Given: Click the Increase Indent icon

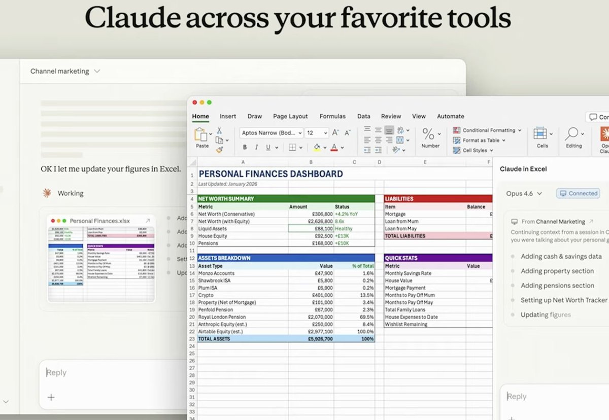Looking at the screenshot, I should (378, 150).
